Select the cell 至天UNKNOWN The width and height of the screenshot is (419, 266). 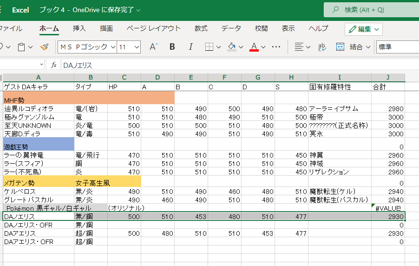(x=39, y=125)
